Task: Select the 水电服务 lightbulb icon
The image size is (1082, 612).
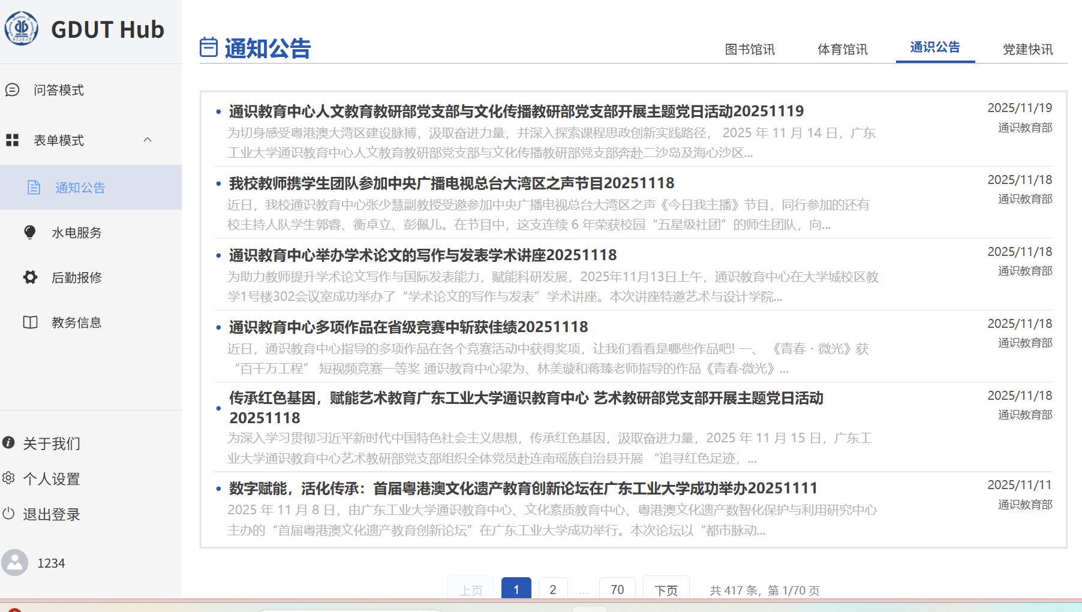Action: click(29, 233)
